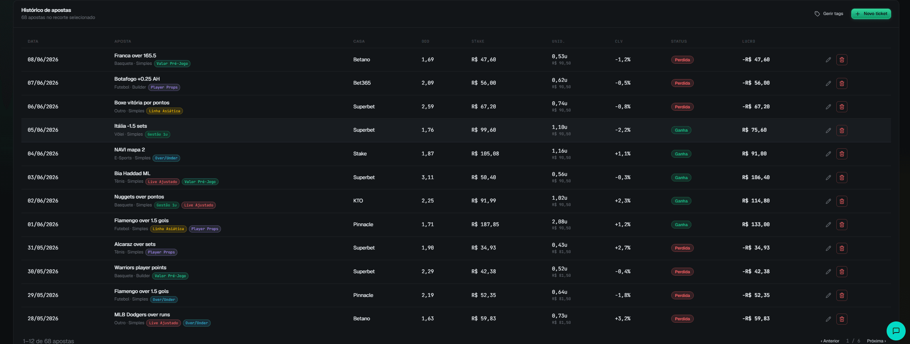Edit the Bia Haddad ML bet
This screenshot has height=344, width=910.
click(828, 178)
